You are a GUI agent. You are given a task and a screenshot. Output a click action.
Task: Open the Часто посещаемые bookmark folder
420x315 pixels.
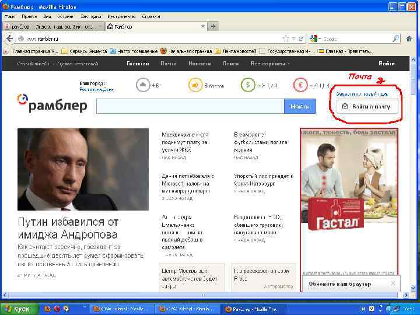click(134, 51)
